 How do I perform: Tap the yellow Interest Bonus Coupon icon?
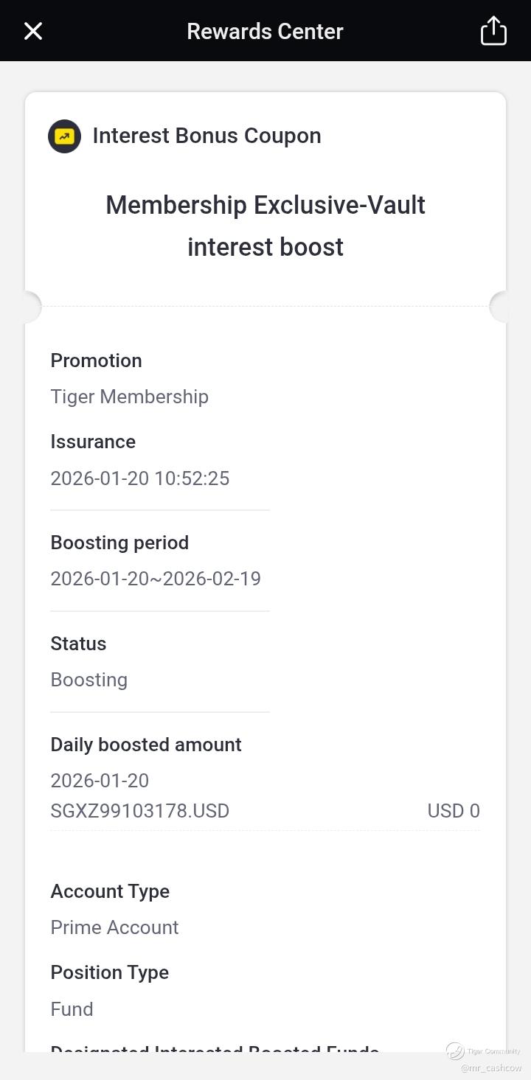tap(64, 136)
